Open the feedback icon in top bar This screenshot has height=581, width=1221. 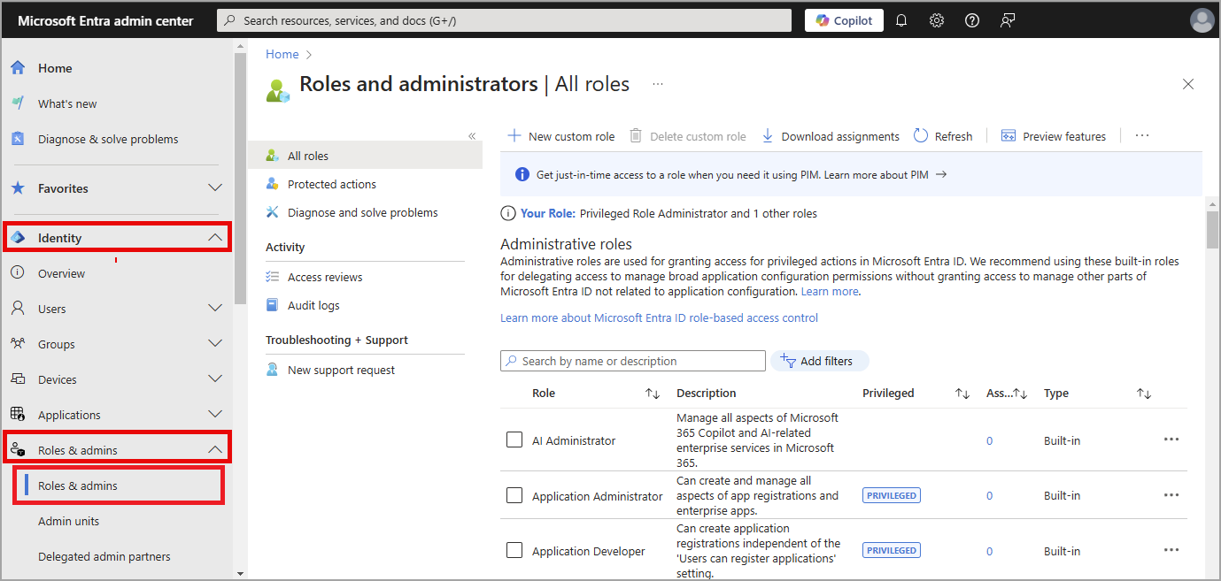1008,20
